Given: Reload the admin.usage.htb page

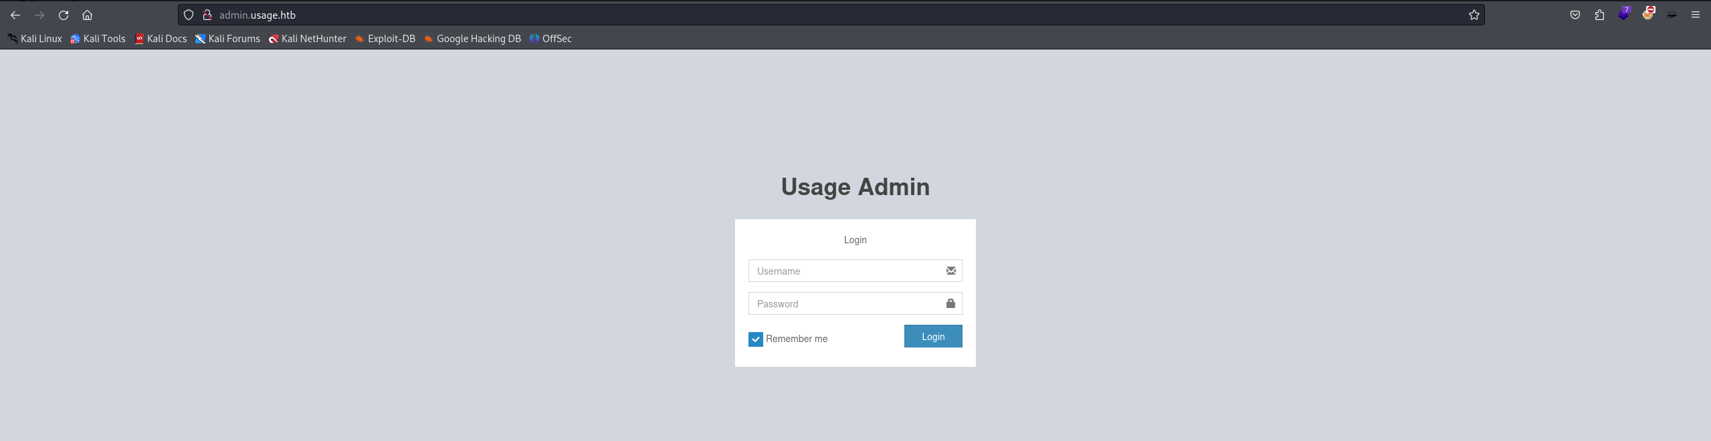Looking at the screenshot, I should pyautogui.click(x=64, y=15).
